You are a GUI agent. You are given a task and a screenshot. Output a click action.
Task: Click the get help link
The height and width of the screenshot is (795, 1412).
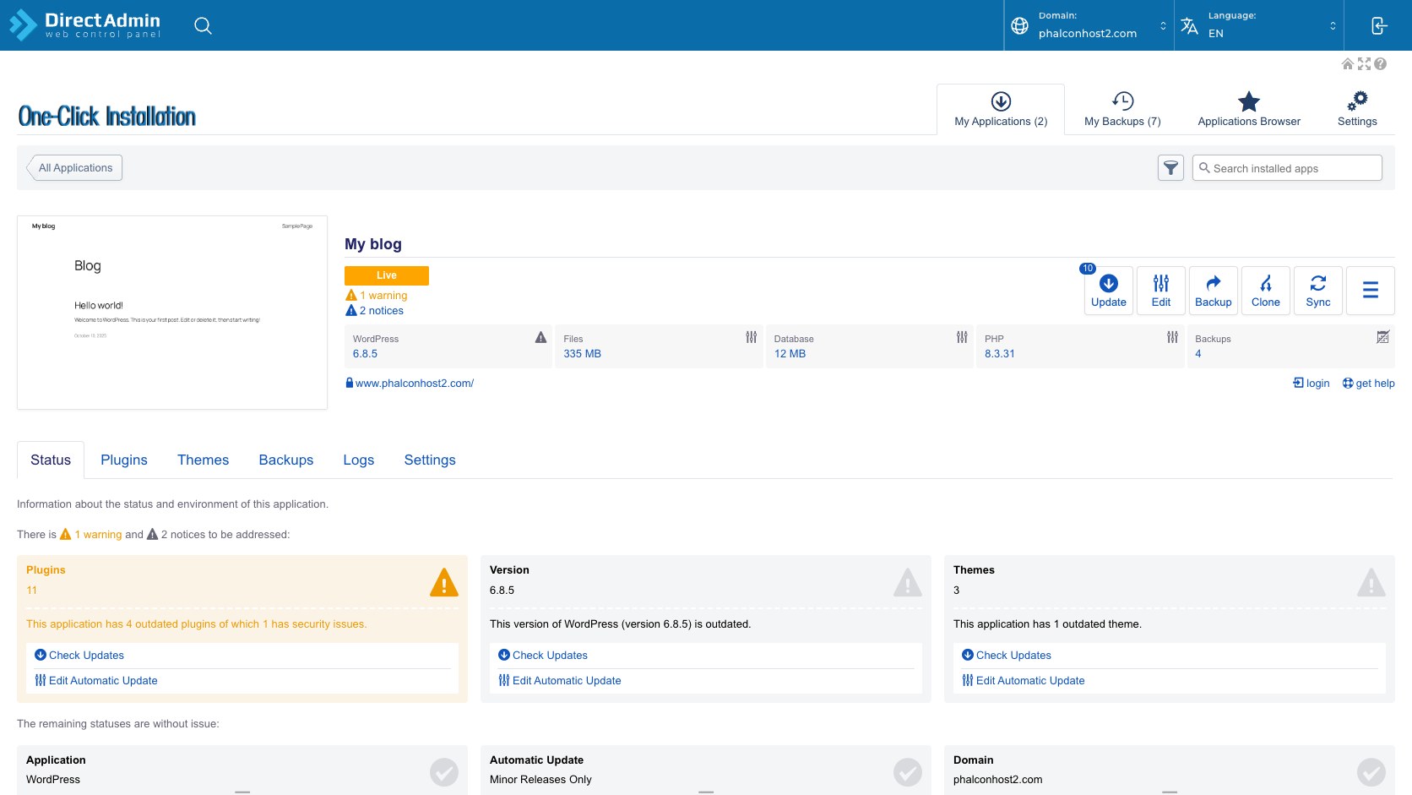[1368, 384]
